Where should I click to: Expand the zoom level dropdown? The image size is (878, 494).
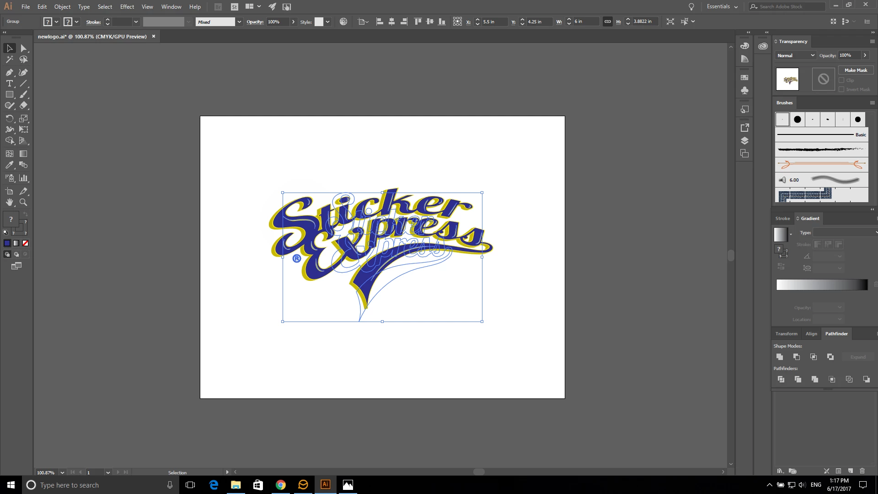[x=62, y=473]
